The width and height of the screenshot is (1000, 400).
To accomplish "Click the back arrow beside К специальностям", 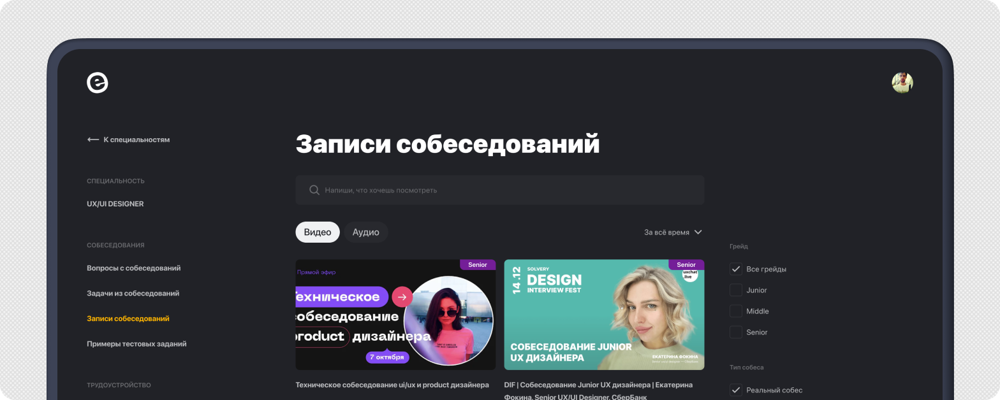I will pos(93,139).
